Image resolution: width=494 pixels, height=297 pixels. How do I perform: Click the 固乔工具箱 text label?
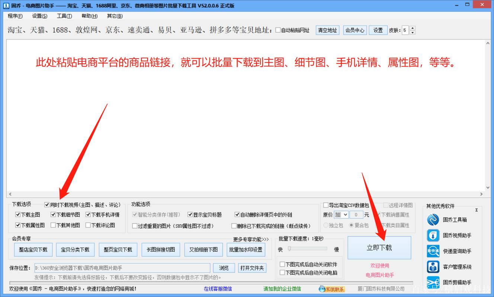click(455, 220)
